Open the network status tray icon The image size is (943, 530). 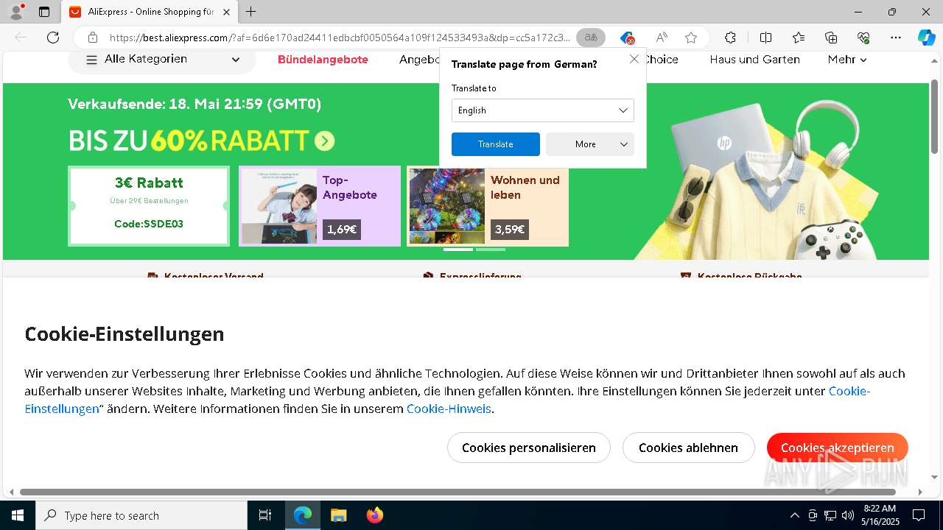[x=830, y=515]
